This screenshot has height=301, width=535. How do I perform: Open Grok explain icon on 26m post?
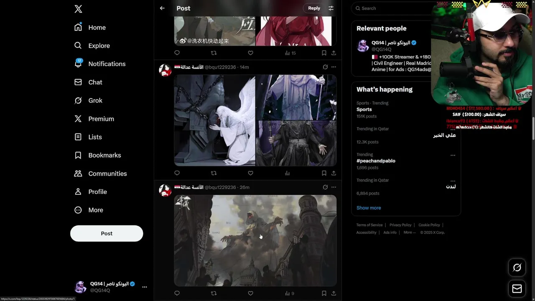click(x=325, y=187)
